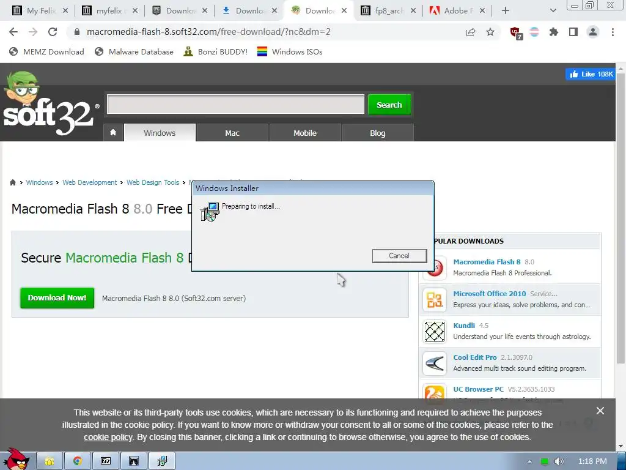Select the Windows navigation tab
Viewport: 626px width, 470px height.
[160, 133]
